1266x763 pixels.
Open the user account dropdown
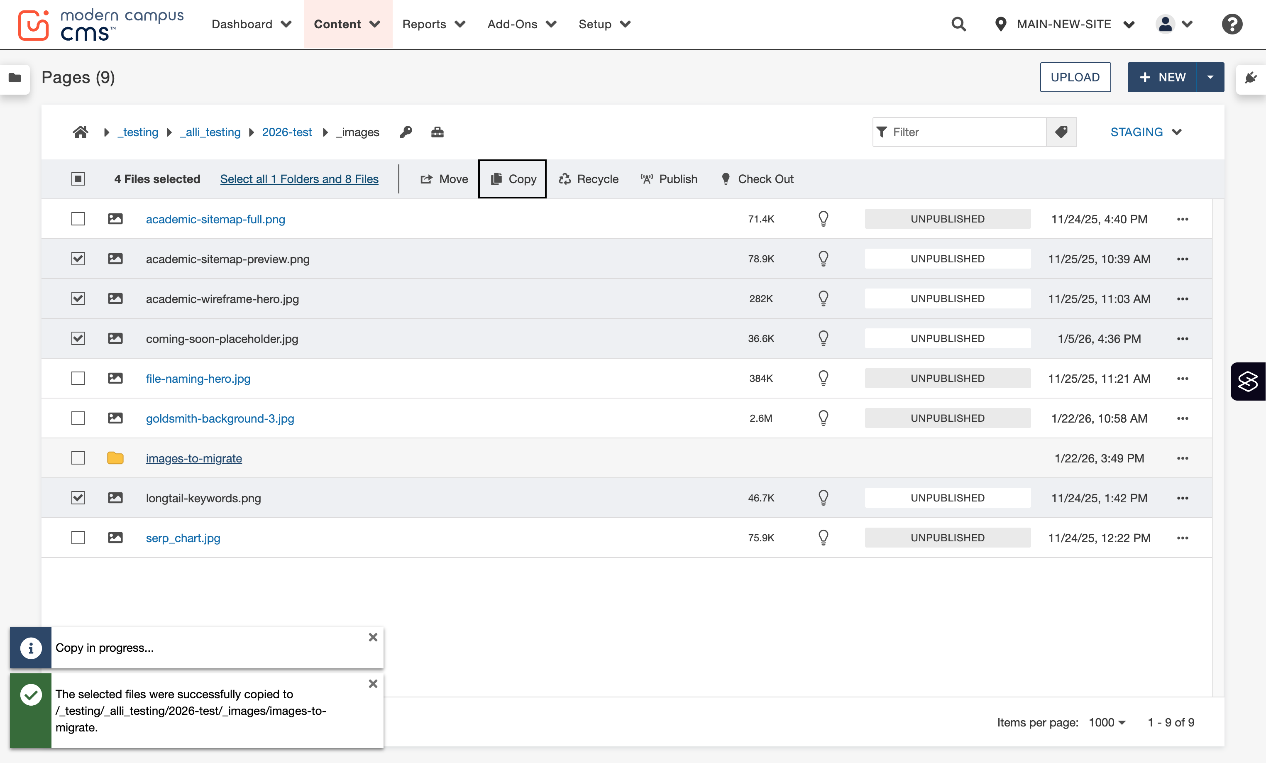[1174, 24]
